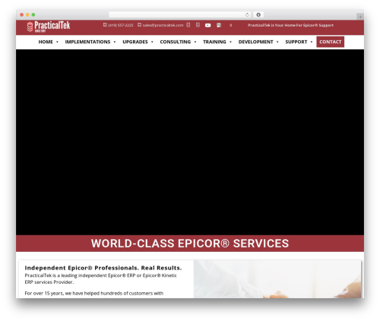
Task: Click the green maximize window button
Action: pos(33,14)
